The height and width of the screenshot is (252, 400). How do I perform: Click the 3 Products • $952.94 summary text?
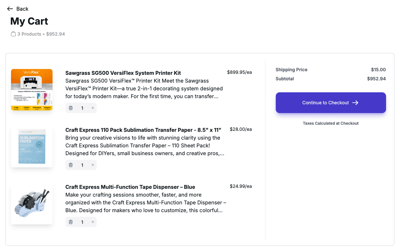tap(41, 34)
